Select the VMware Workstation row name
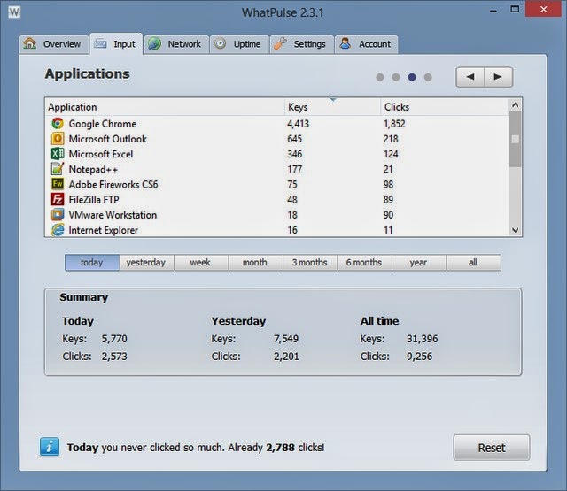The height and width of the screenshot is (491, 567). pos(113,215)
